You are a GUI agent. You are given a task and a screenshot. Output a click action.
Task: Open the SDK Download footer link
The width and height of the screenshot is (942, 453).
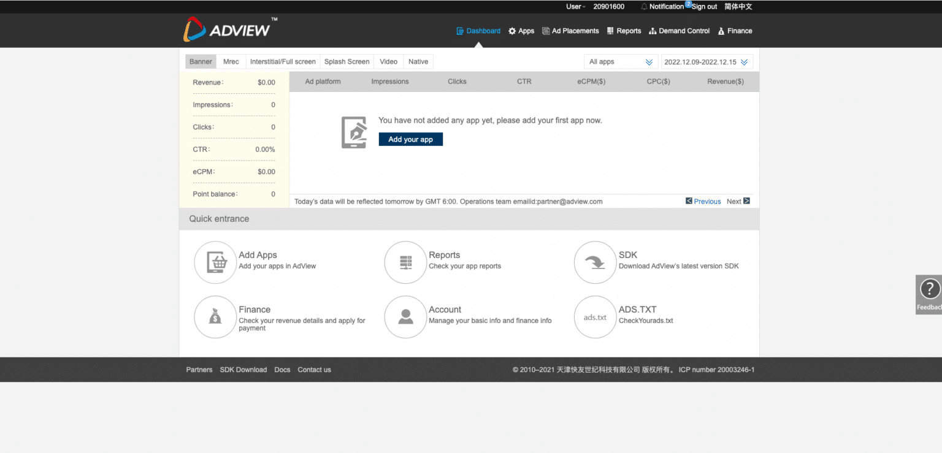click(243, 370)
